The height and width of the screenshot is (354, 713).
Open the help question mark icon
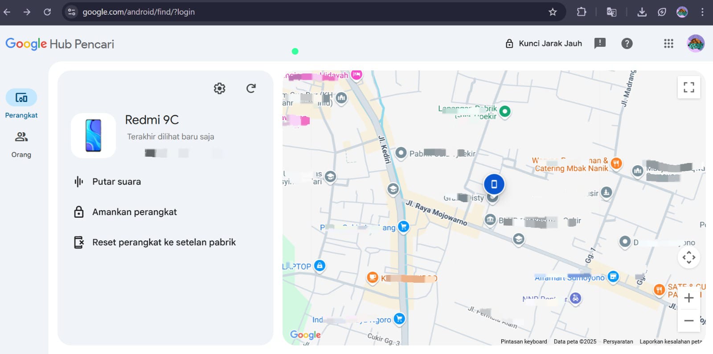pos(627,43)
